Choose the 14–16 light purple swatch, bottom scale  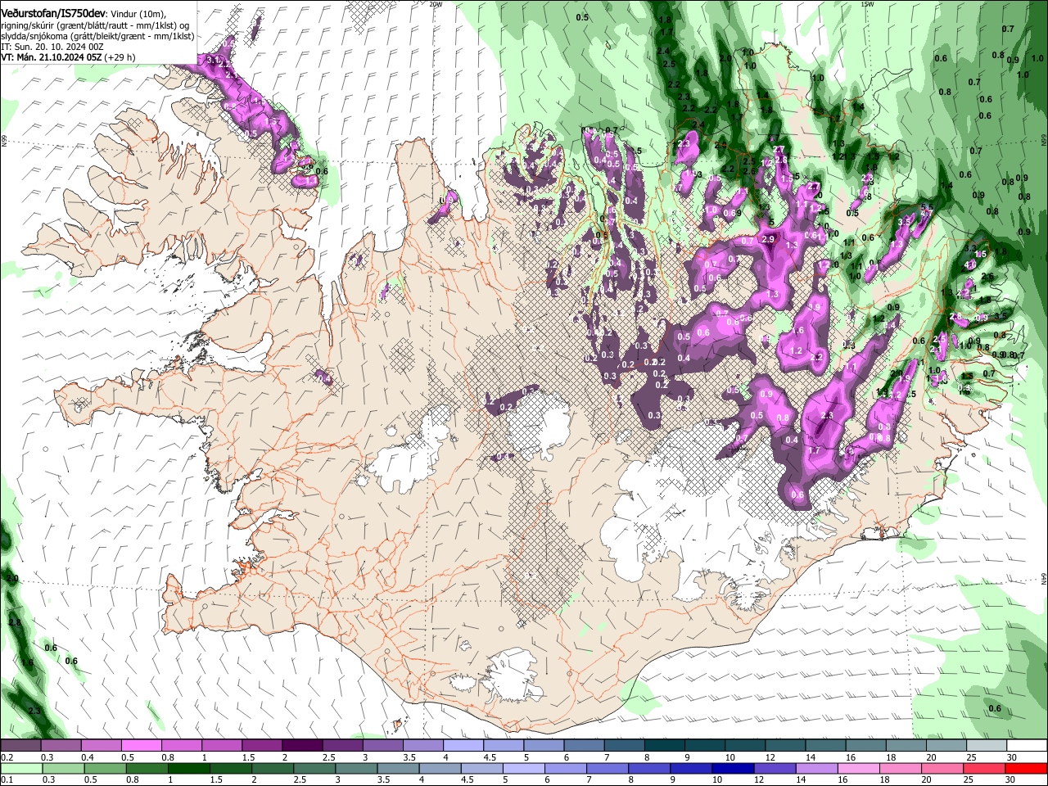[817, 768]
